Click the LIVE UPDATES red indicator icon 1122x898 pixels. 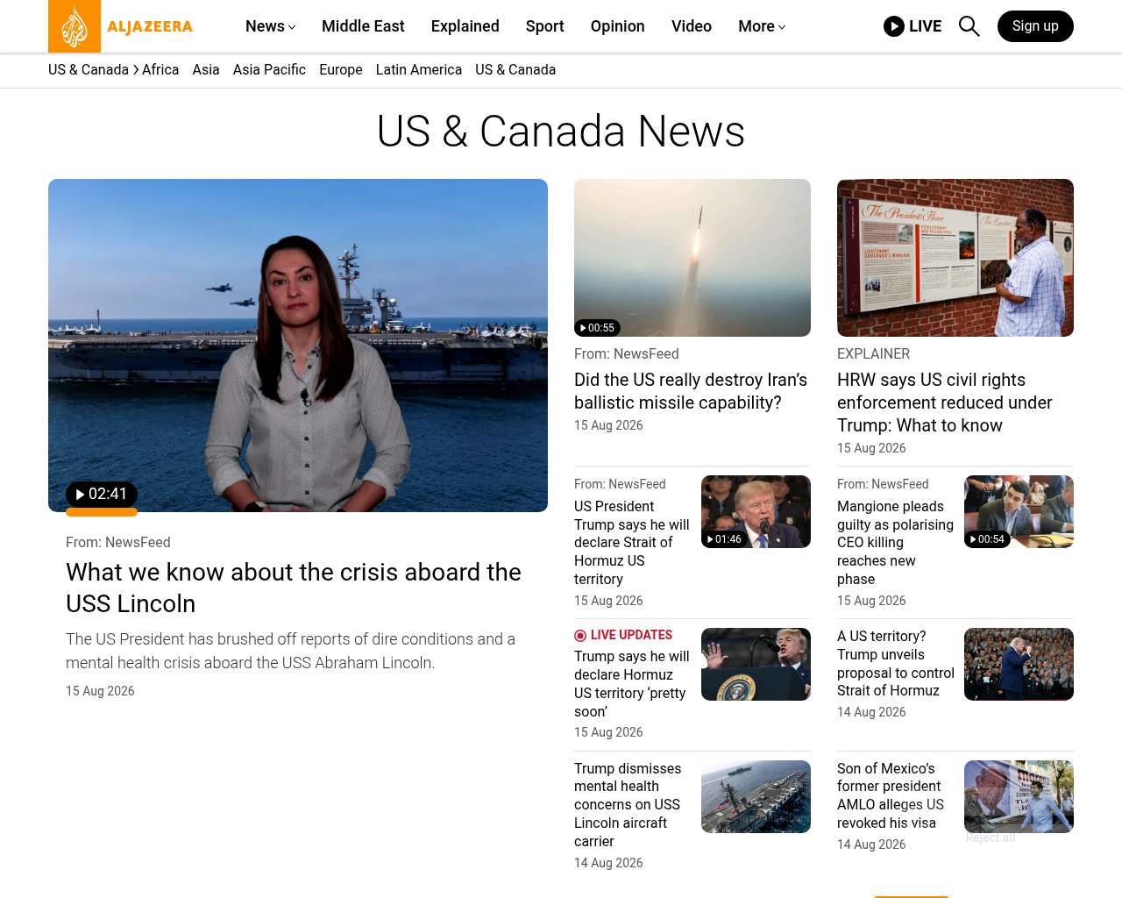point(580,636)
